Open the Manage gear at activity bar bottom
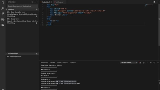 [x=3, y=89]
